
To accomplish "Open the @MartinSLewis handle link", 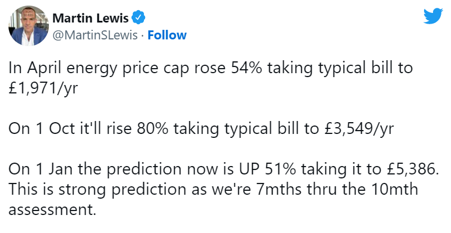I will [94, 35].
